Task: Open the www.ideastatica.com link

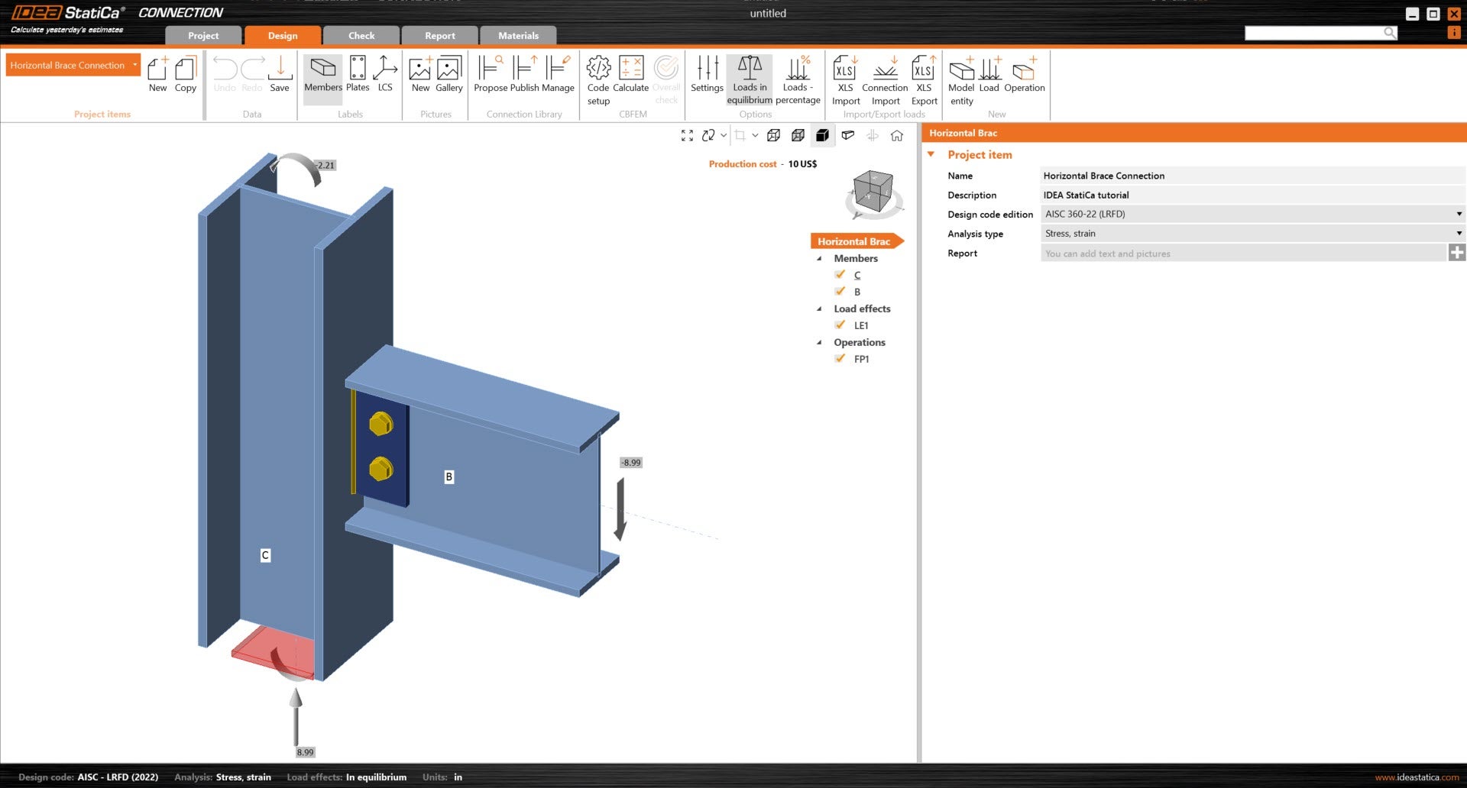Action: point(1417,777)
